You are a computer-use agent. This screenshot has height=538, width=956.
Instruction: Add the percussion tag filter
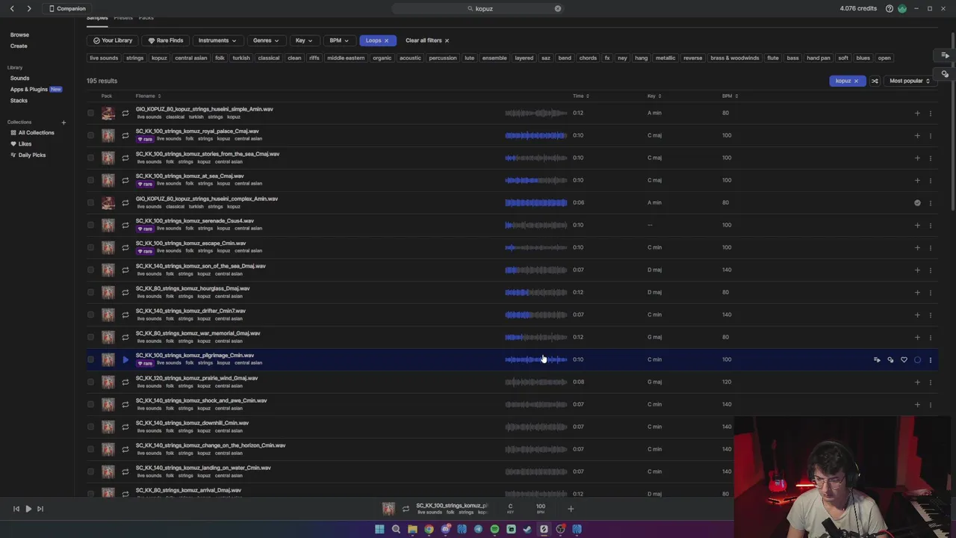click(442, 58)
